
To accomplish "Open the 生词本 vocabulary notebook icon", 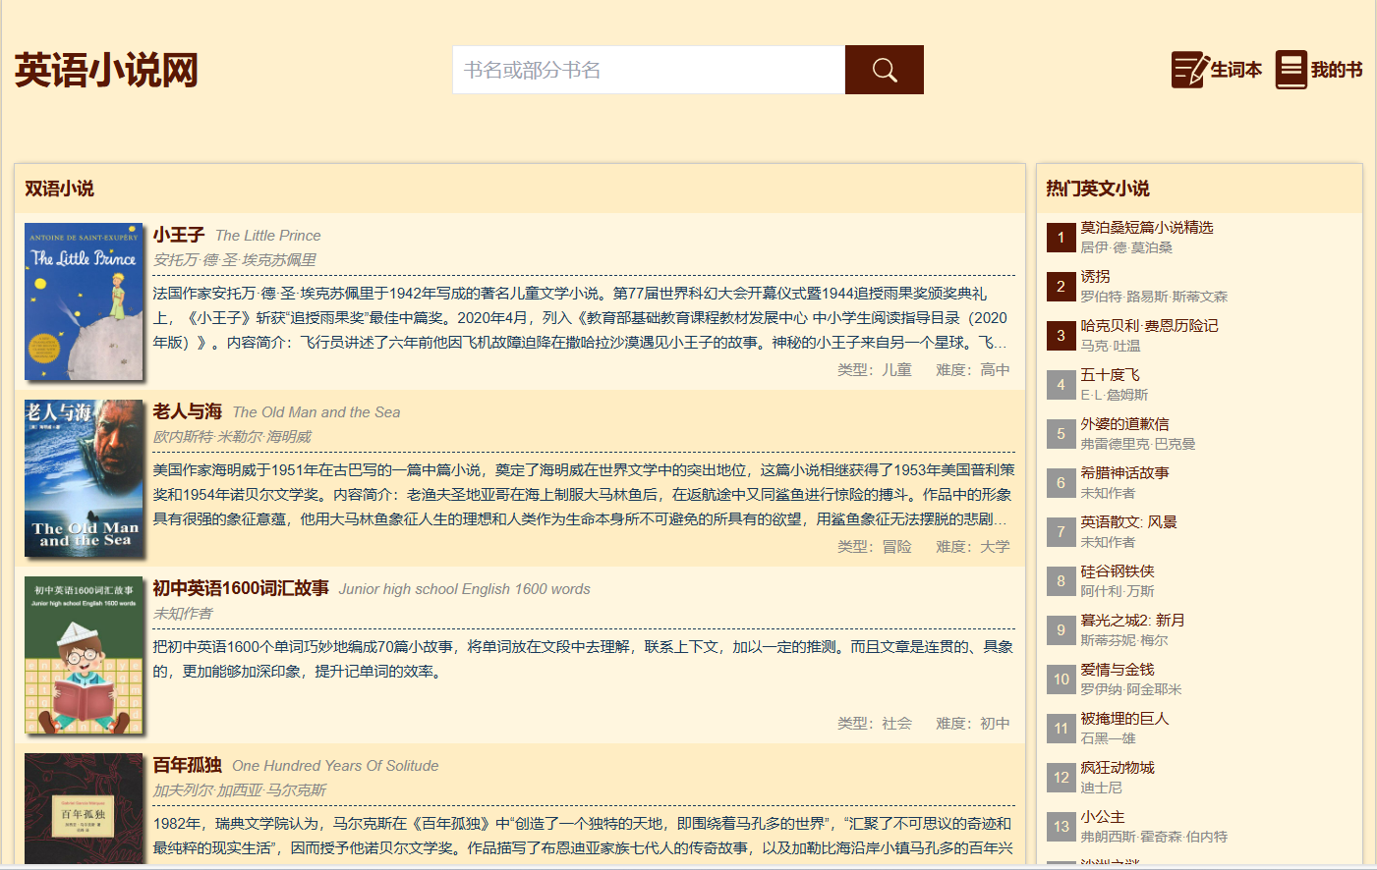I will (x=1189, y=70).
